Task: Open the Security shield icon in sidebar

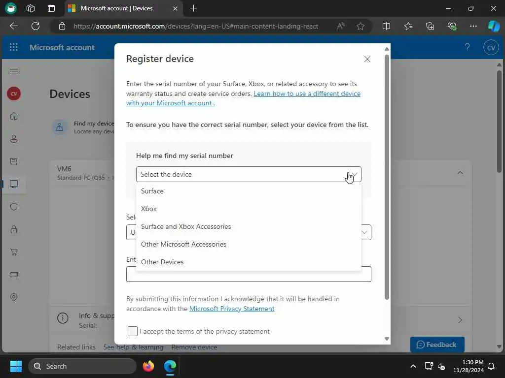Action: pyautogui.click(x=14, y=207)
